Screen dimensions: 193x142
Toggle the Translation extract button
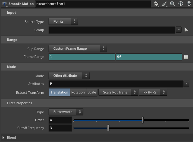[59, 92]
